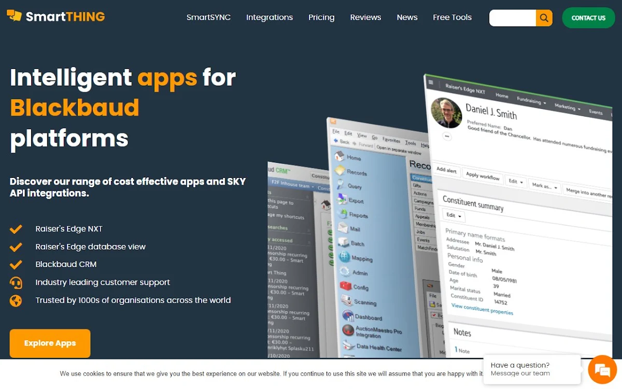Click the Query icon in Raiser's Edge sidebar
Image resolution: width=622 pixels, height=389 pixels.
341,184
